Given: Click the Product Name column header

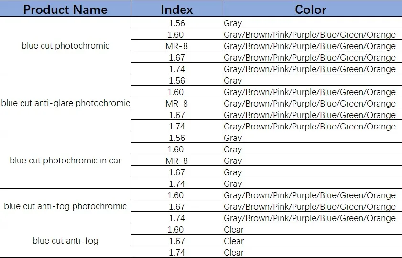Looking at the screenshot, I should click(65, 10).
